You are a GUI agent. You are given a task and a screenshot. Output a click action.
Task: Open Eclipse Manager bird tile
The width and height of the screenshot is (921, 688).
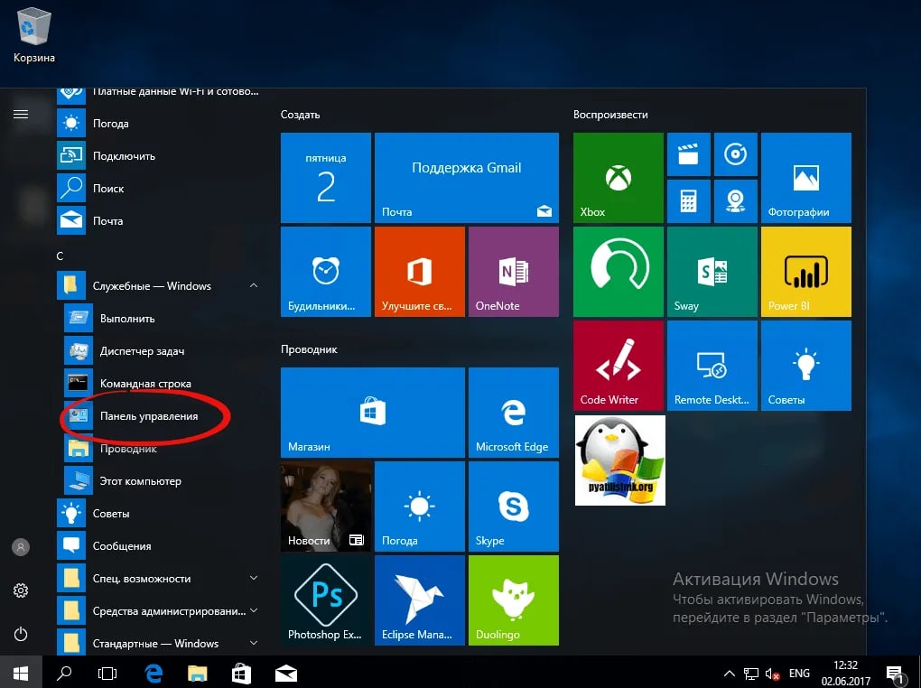point(419,600)
